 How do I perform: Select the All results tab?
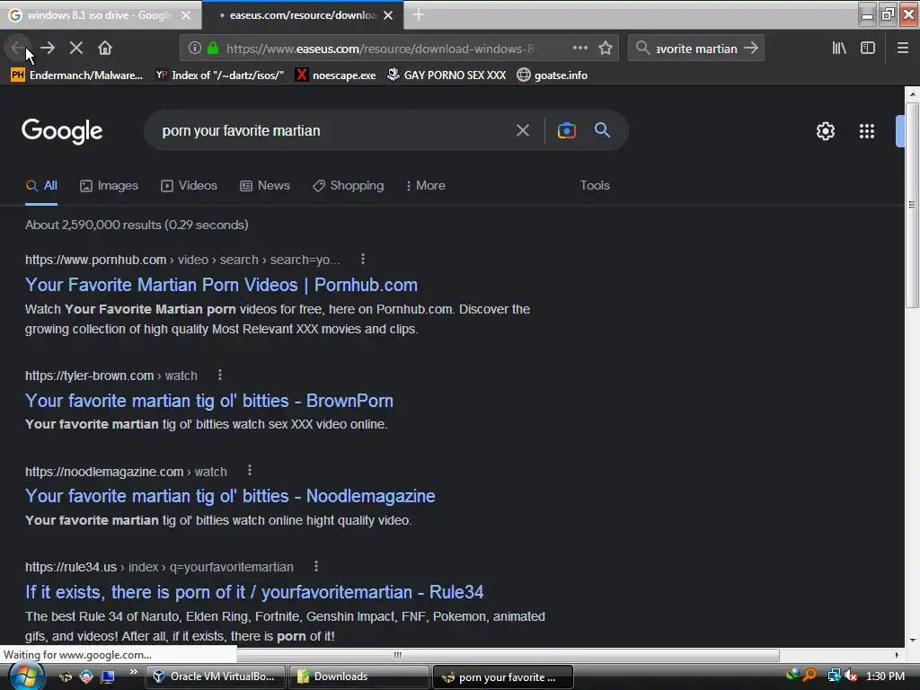click(41, 185)
